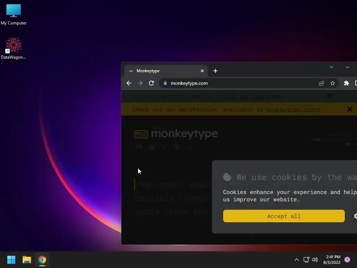
Task: Open the Chrome extensions puzzle menu
Action: [346, 83]
